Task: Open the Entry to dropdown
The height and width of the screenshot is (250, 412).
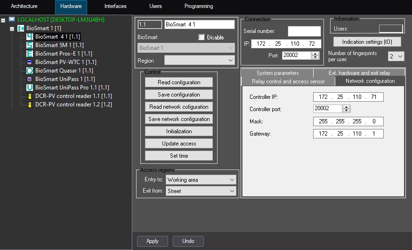Action: click(x=232, y=180)
